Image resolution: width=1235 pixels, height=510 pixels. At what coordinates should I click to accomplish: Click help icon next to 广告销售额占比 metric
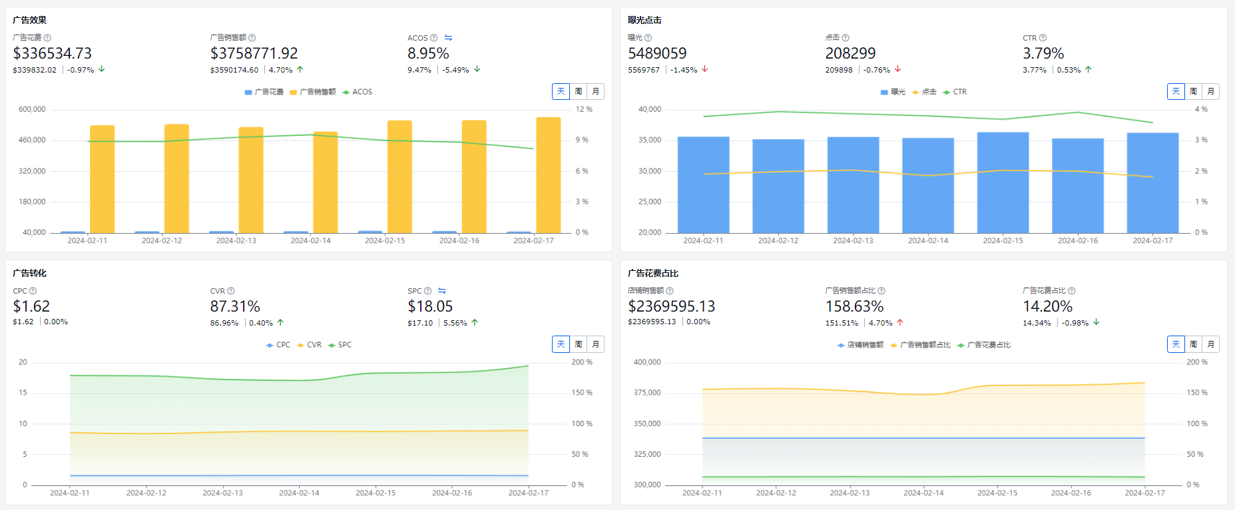(881, 291)
